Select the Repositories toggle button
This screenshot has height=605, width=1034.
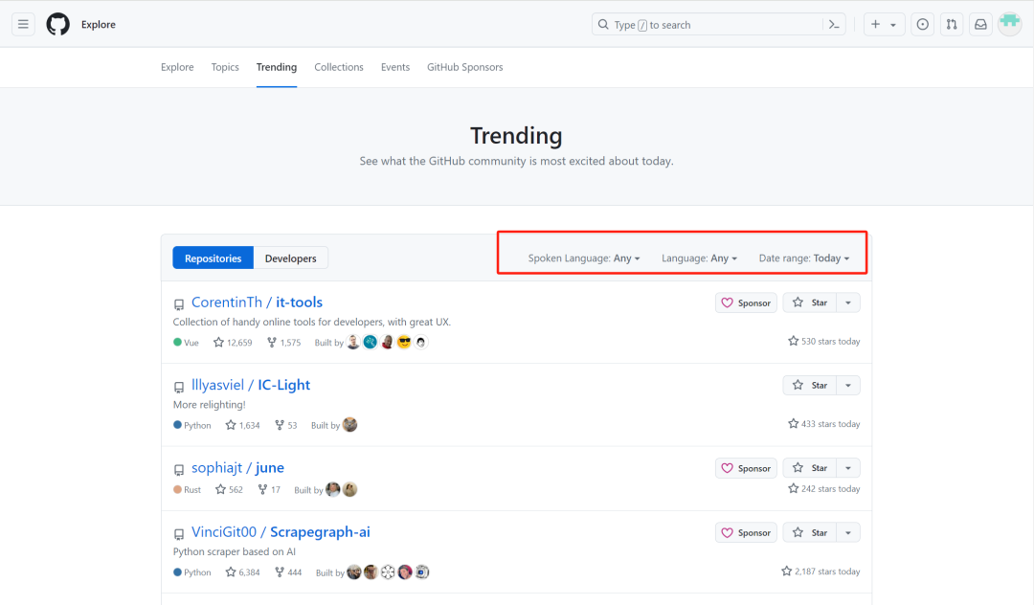(213, 258)
